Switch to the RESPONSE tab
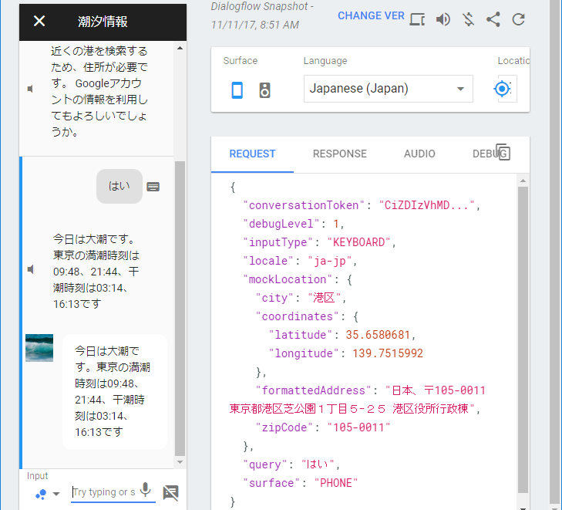Viewport: 562px width, 510px height. point(339,154)
